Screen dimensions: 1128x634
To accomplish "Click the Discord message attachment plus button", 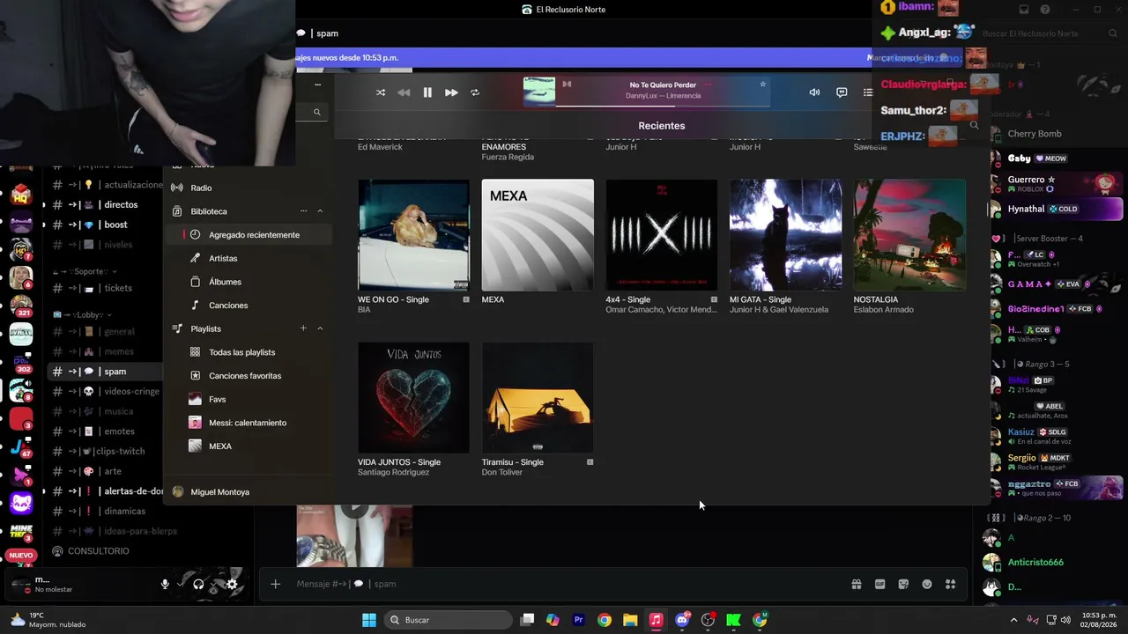I will pos(275,584).
